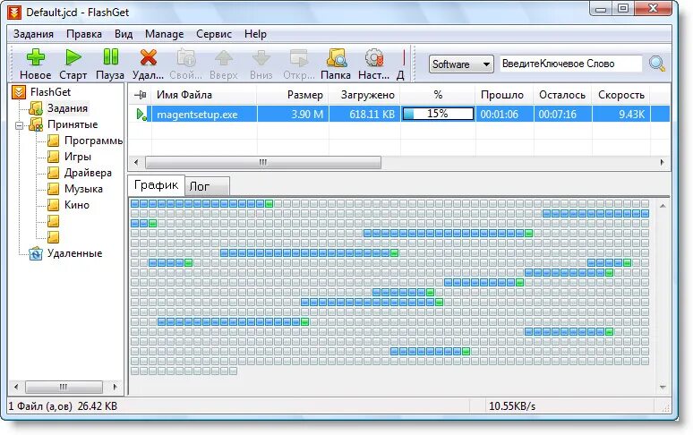This screenshot has height=435, width=693.
Task: Click the Откр... open file icon
Action: coord(299,58)
